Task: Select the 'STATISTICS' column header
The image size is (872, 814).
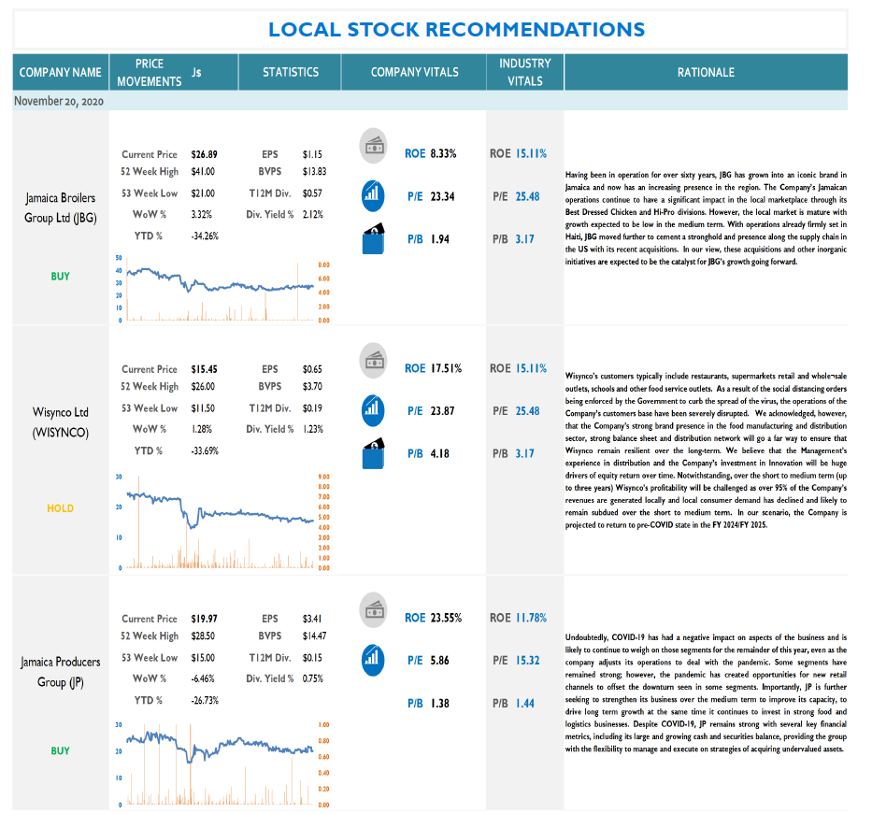Action: pyautogui.click(x=291, y=72)
